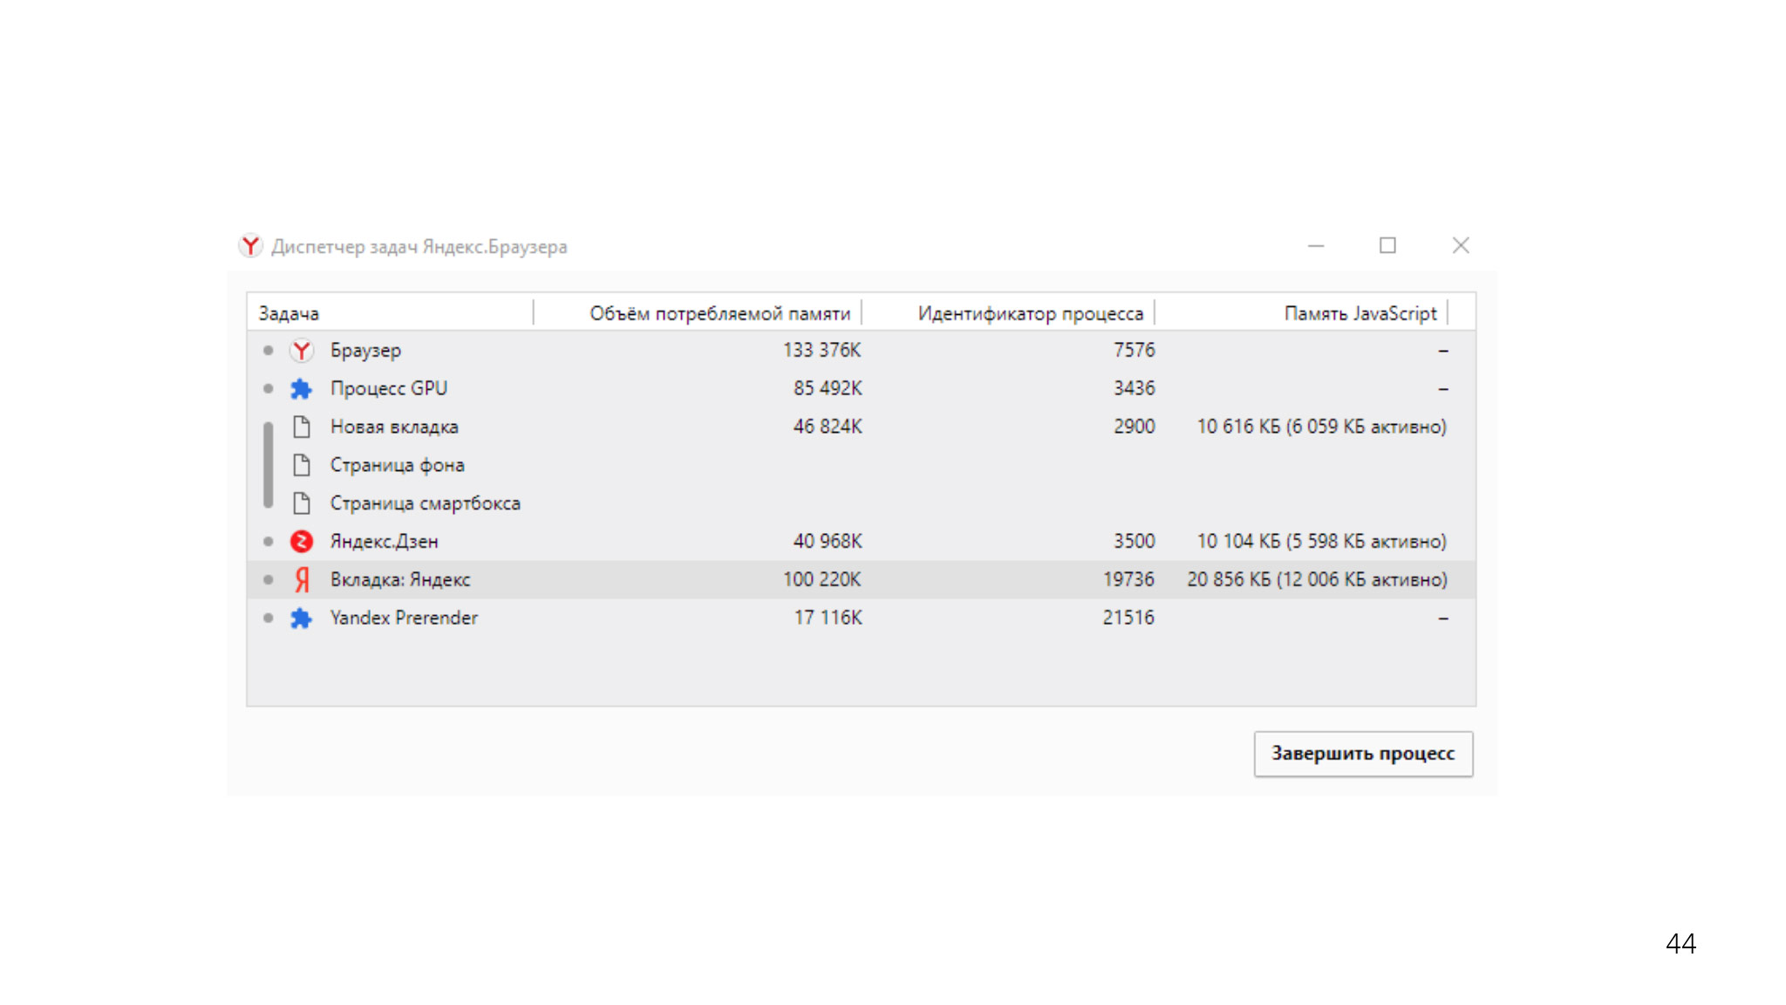
Task: Maximize the task manager window
Action: pyautogui.click(x=1387, y=246)
